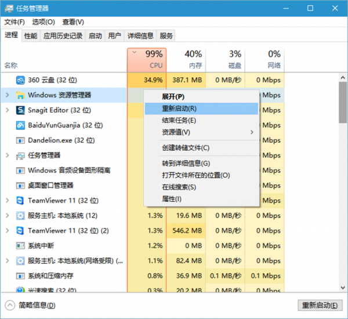Select the 360 云盘 (32 位) row name

[x=52, y=80]
